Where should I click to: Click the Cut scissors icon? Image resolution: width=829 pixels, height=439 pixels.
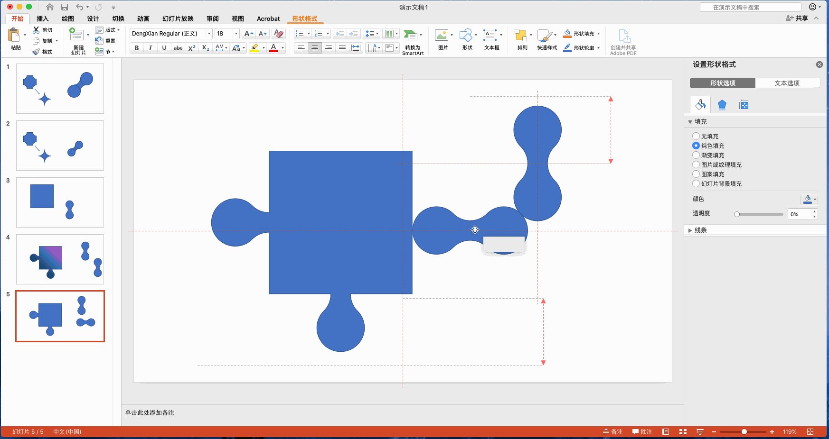pyautogui.click(x=36, y=30)
